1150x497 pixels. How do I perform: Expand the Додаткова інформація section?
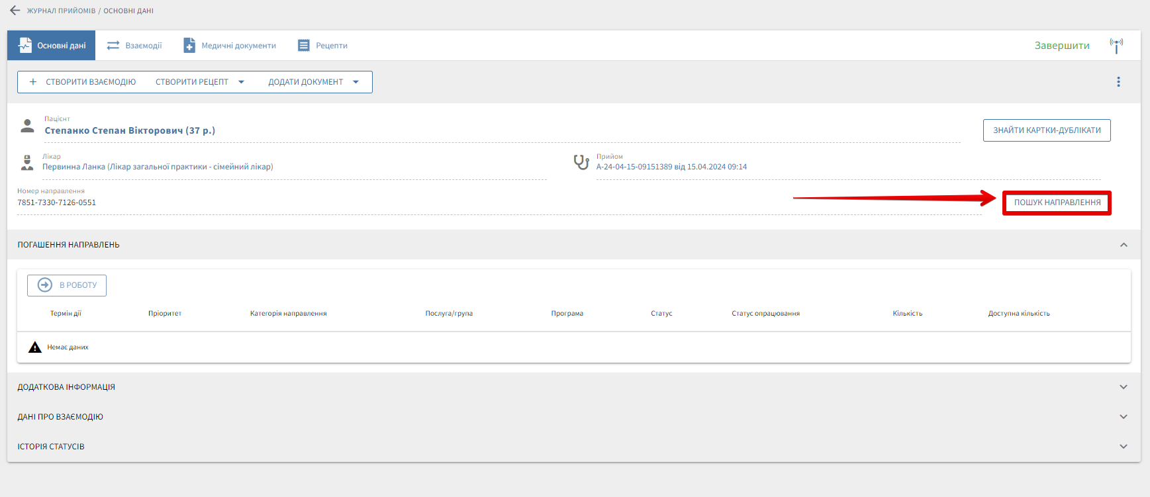pyautogui.click(x=1123, y=387)
